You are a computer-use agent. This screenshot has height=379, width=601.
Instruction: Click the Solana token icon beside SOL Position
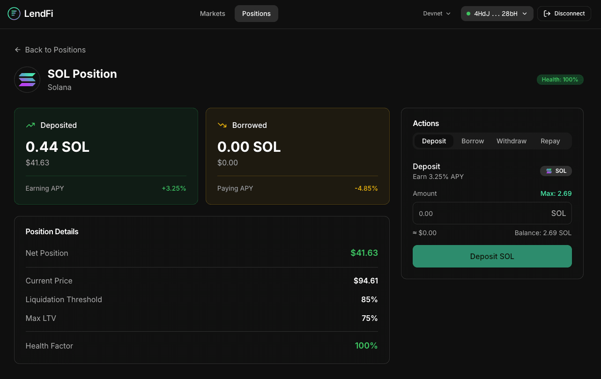point(27,80)
